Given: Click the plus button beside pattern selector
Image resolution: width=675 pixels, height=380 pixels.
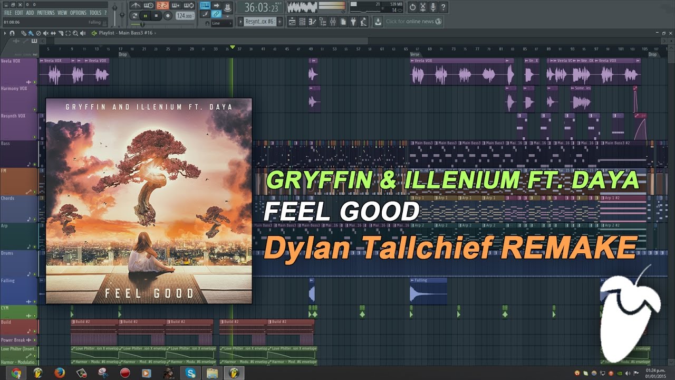Looking at the screenshot, I should (279, 22).
